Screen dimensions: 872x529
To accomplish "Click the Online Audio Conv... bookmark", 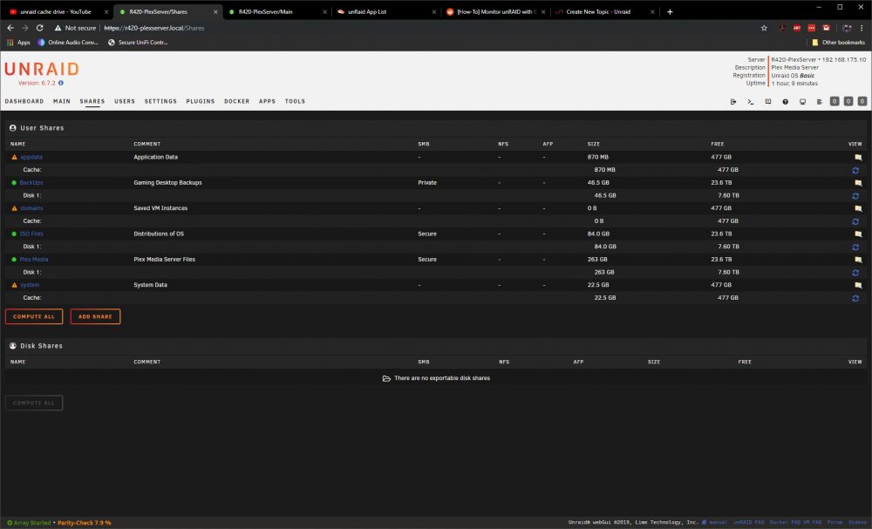I will click(x=68, y=42).
